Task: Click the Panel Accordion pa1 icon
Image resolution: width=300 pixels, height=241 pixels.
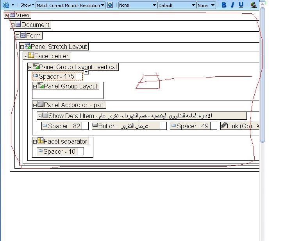Action: [40, 105]
